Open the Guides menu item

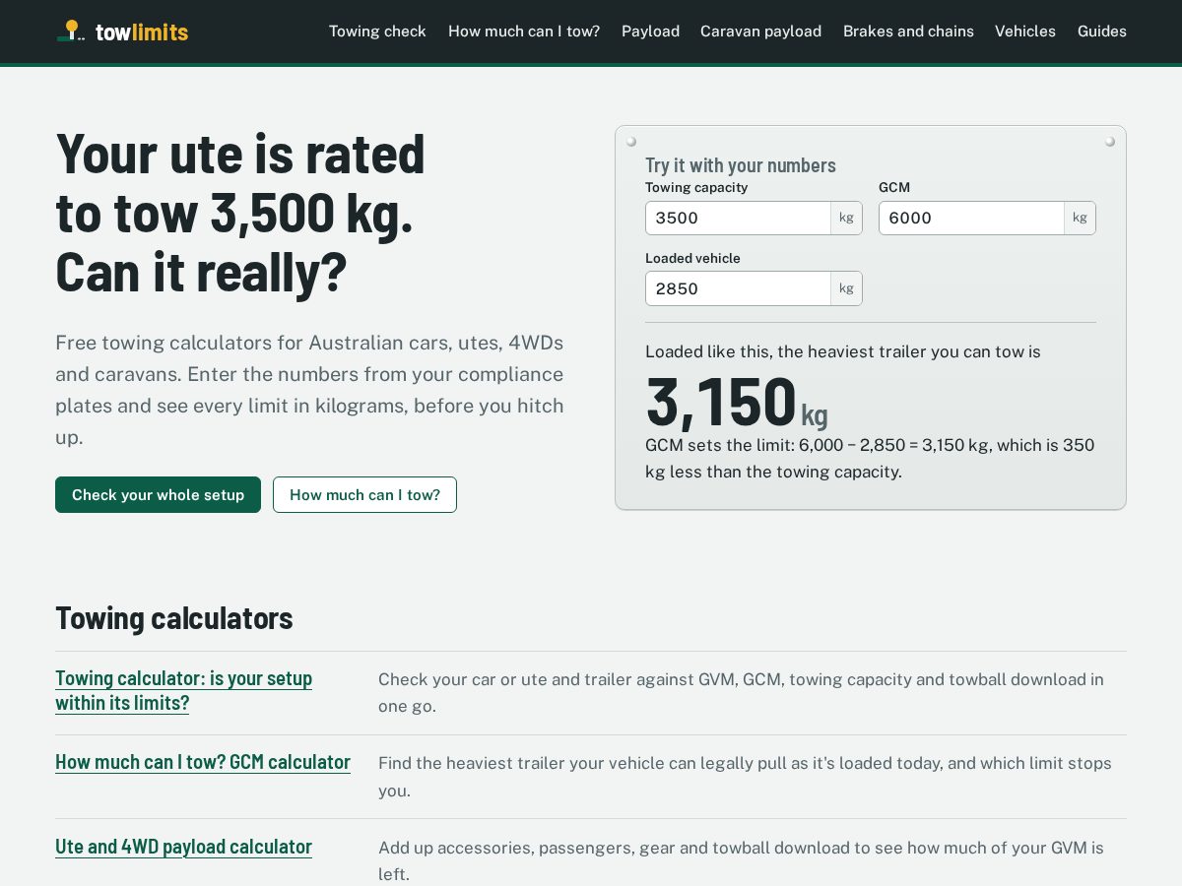pos(1102,32)
